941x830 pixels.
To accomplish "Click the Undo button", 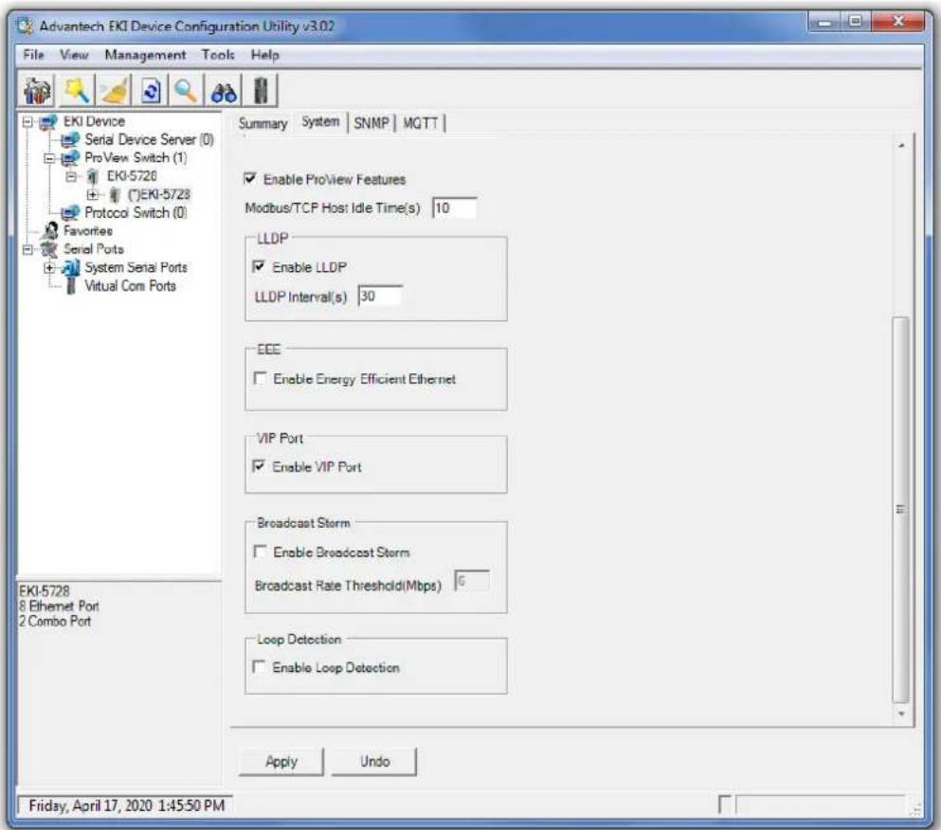I will tap(374, 762).
